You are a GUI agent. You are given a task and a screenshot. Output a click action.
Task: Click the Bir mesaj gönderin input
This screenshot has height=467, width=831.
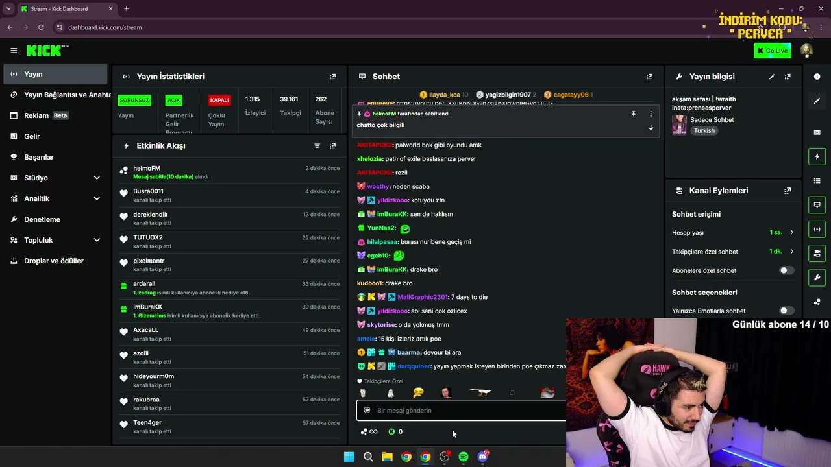(462, 411)
